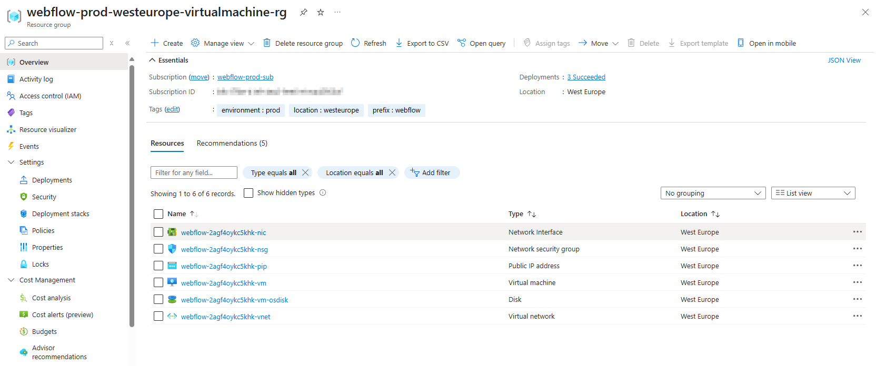The width and height of the screenshot is (876, 366).
Task: Click the edit link next to Tags
Action: (x=172, y=109)
